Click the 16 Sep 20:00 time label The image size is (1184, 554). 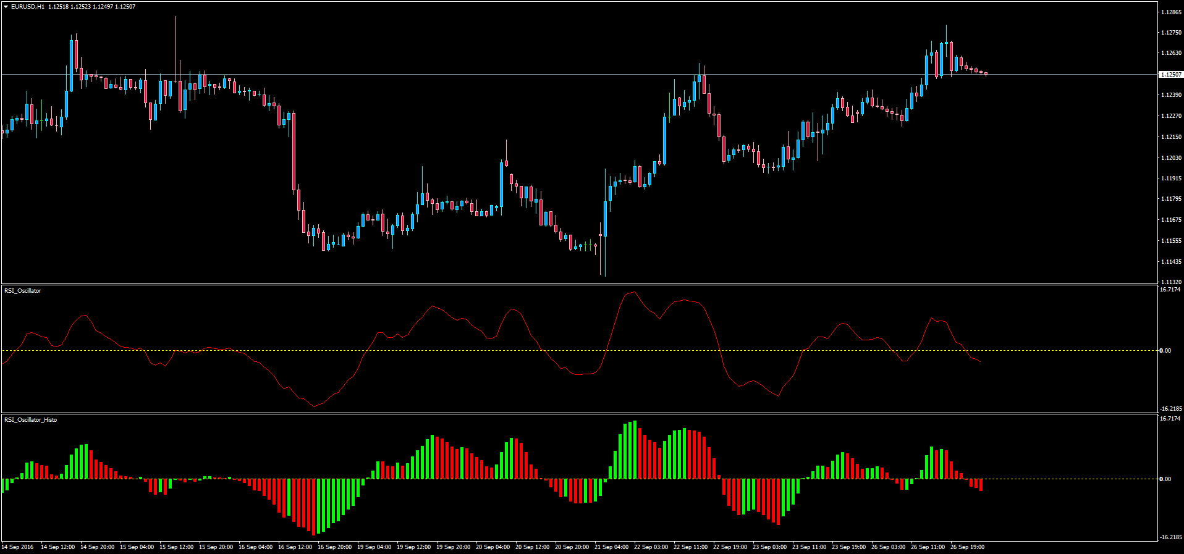coord(334,547)
